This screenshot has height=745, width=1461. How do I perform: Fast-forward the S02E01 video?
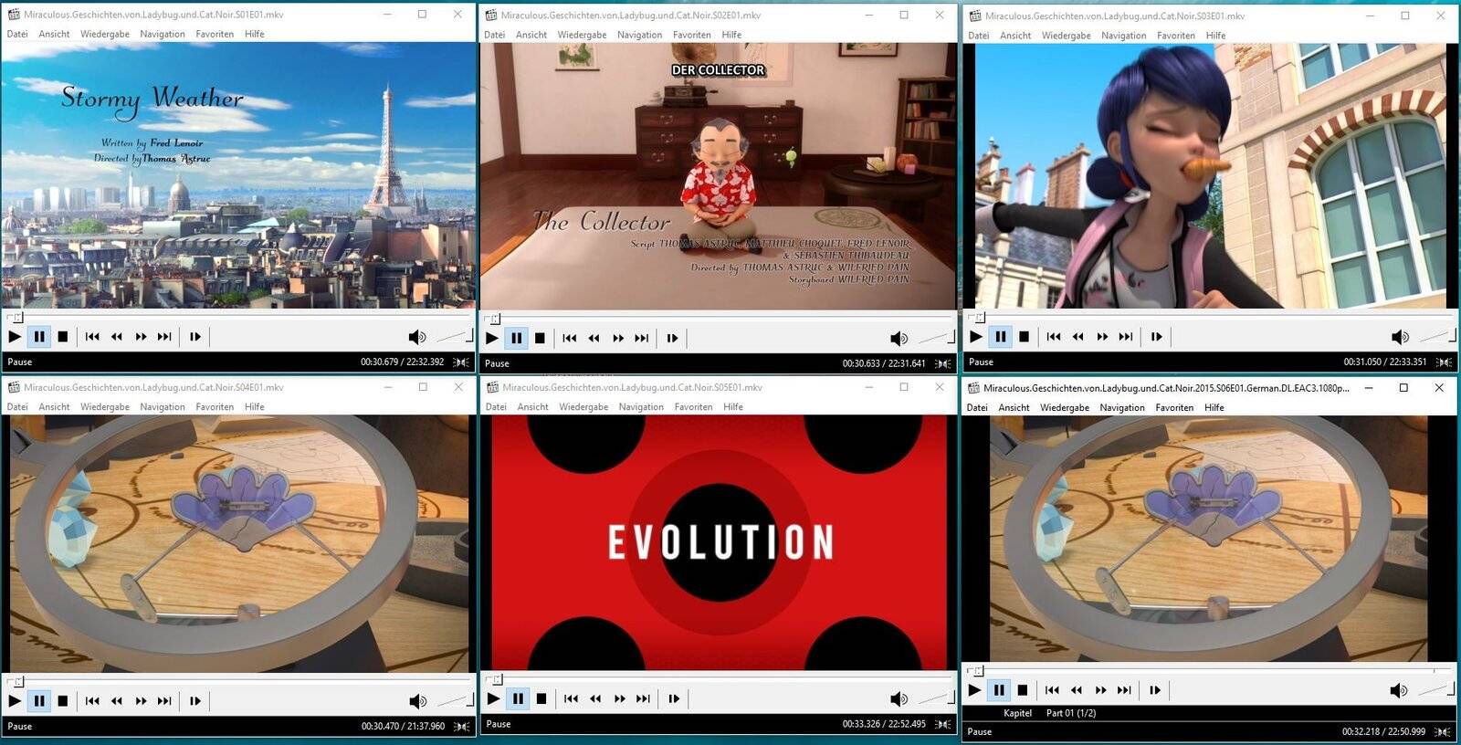[618, 339]
